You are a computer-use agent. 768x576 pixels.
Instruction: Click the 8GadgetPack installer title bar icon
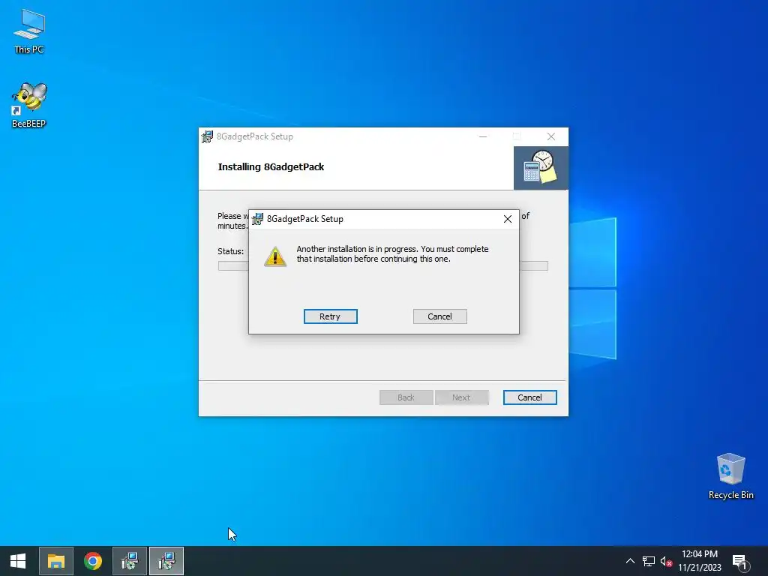pos(207,136)
